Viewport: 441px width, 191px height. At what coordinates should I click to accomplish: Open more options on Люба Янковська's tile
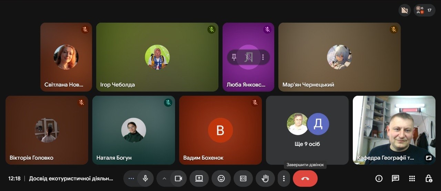pos(263,57)
